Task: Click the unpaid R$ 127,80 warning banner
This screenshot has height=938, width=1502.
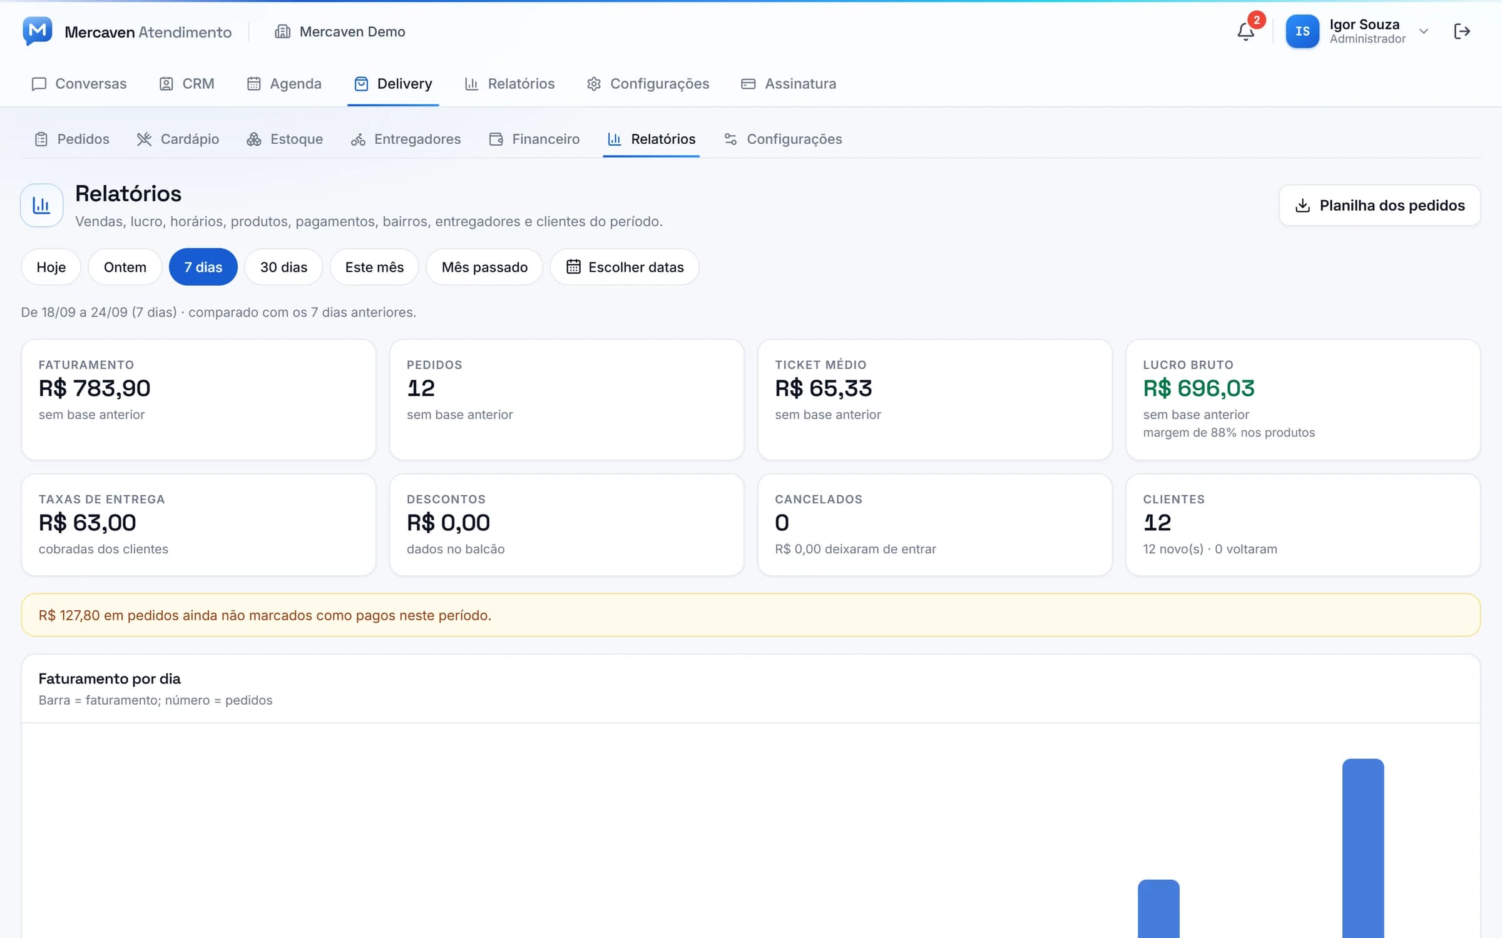Action: coord(750,615)
